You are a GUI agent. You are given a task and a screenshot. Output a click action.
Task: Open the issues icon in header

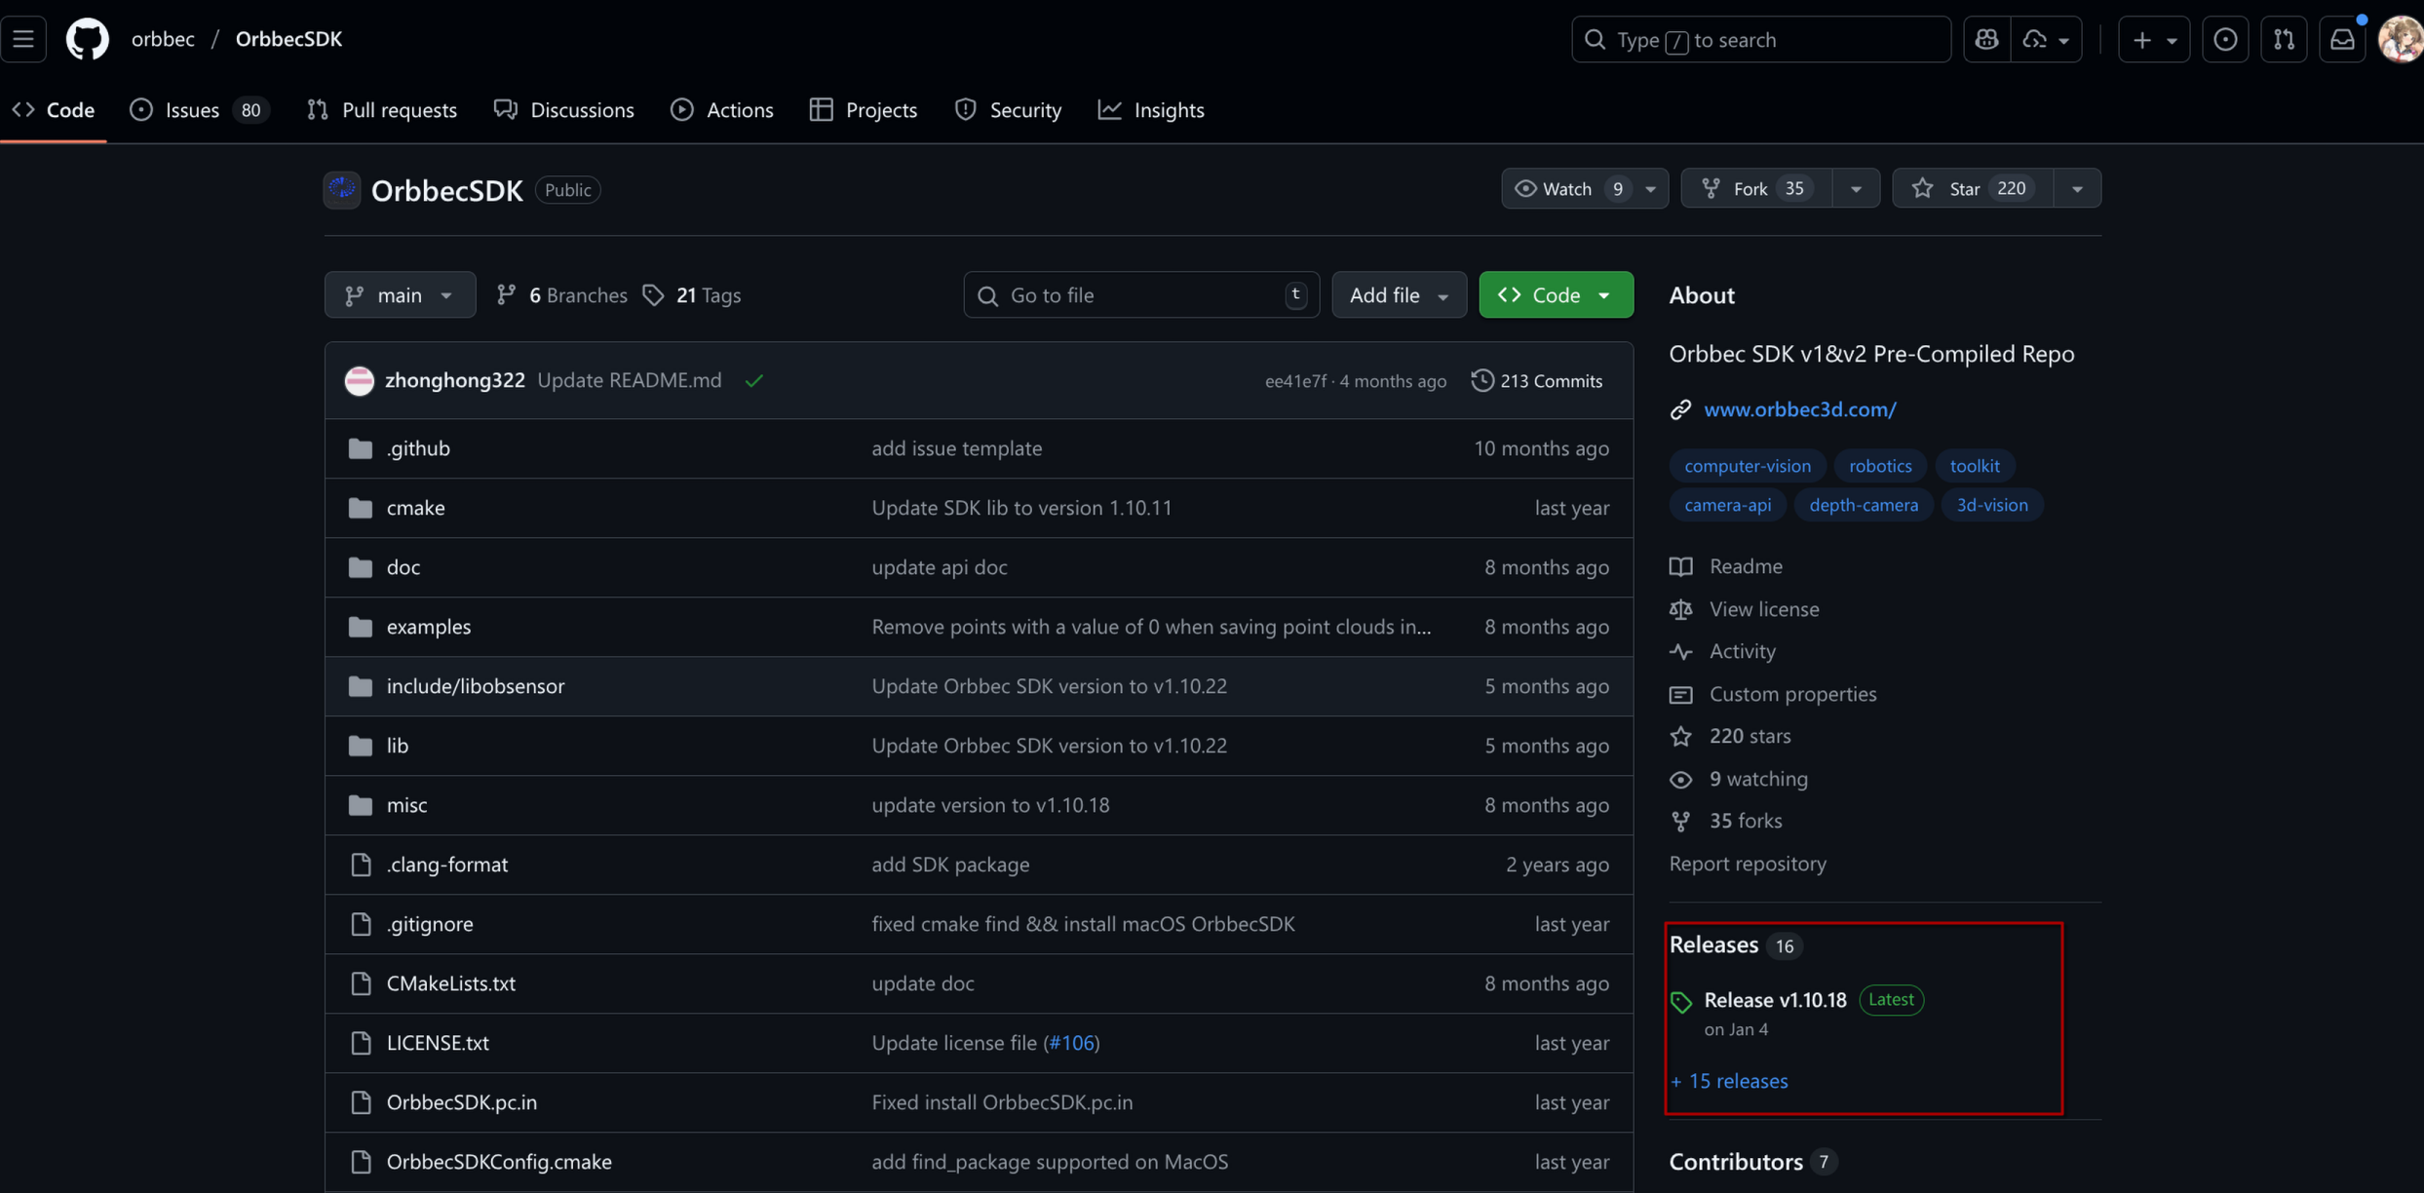2225,39
